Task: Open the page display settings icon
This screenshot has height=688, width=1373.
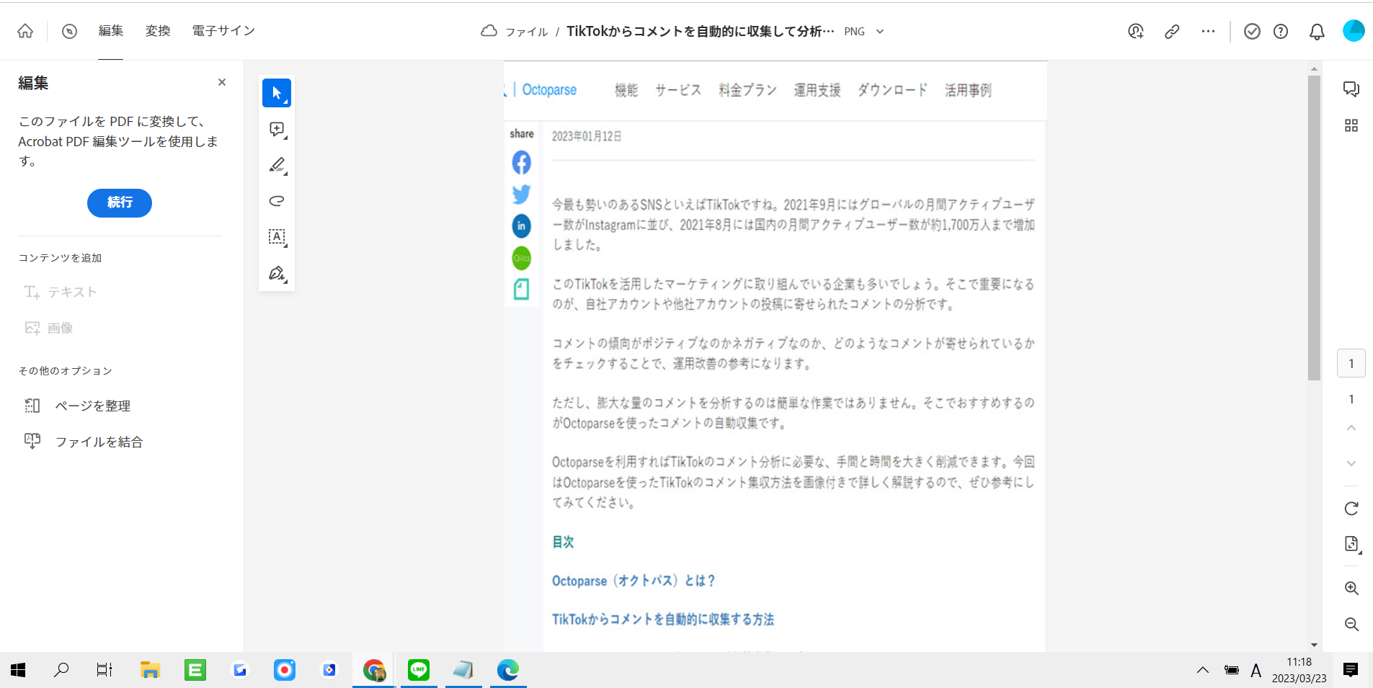Action: [x=1352, y=544]
